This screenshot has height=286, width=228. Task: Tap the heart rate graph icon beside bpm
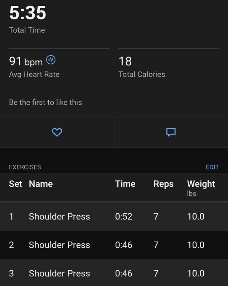51,60
